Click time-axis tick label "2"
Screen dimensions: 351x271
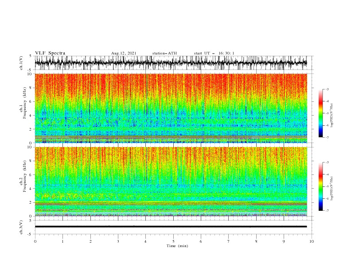pos(90,241)
